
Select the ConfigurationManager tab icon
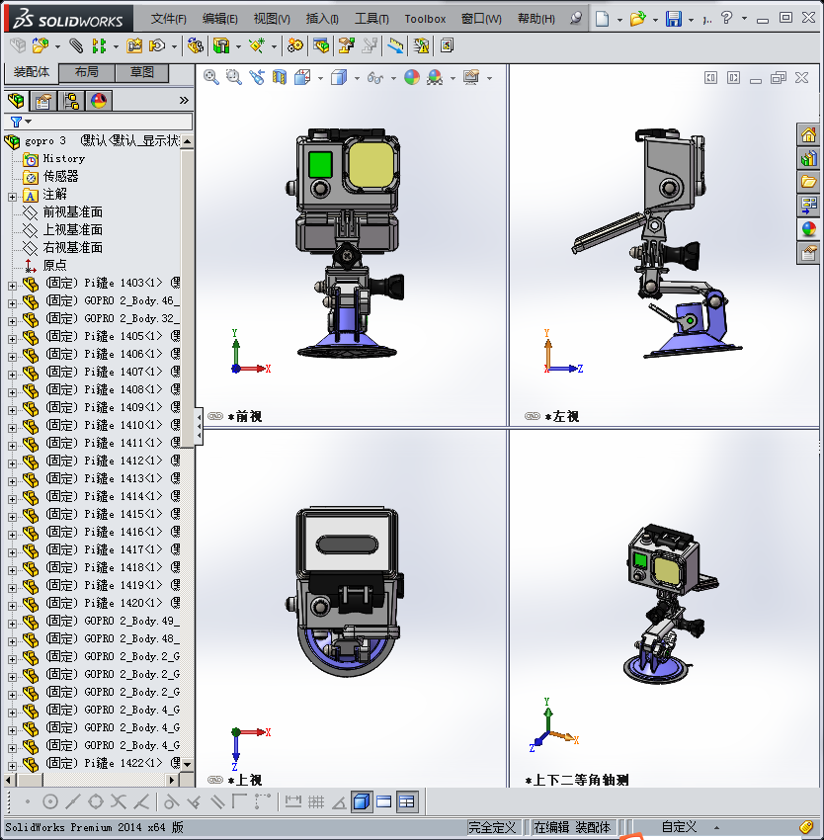point(71,100)
